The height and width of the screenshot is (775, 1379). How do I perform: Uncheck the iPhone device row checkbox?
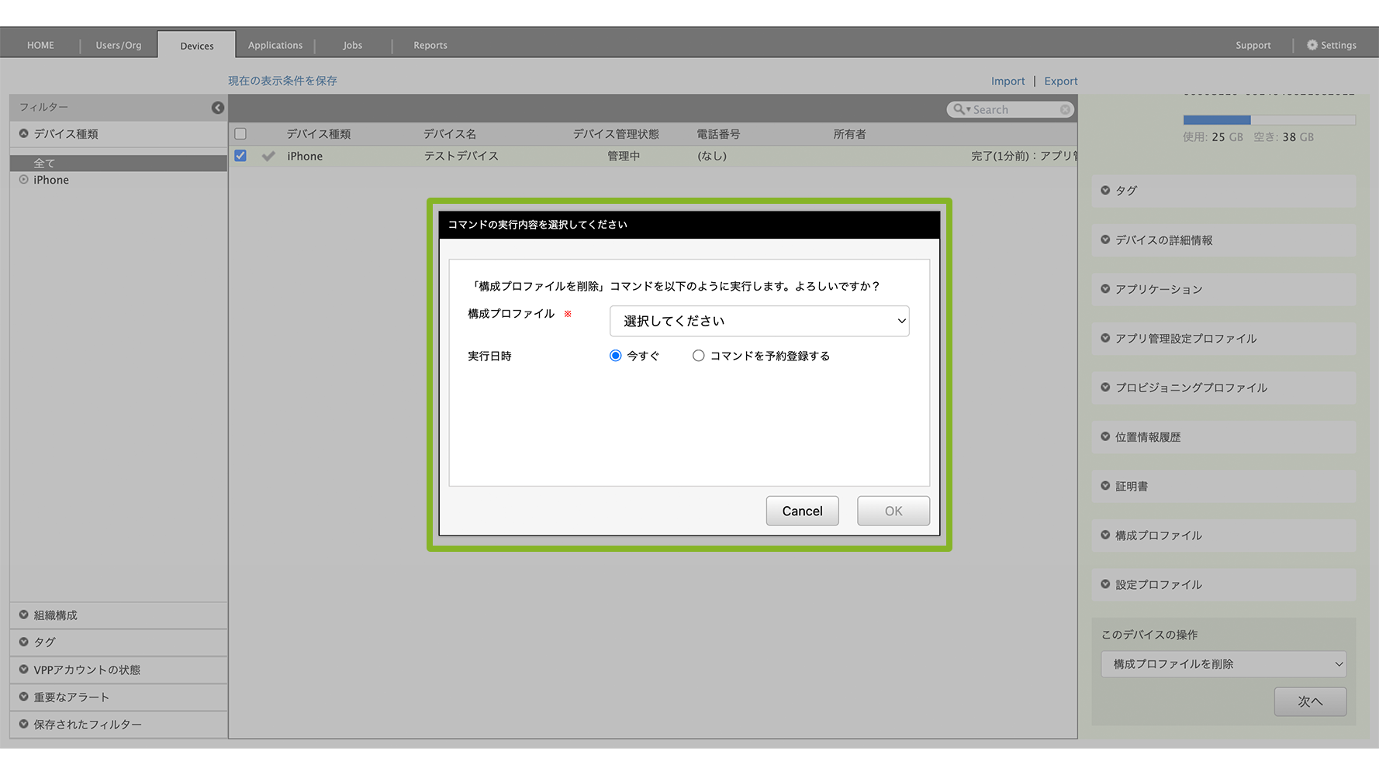(x=240, y=156)
